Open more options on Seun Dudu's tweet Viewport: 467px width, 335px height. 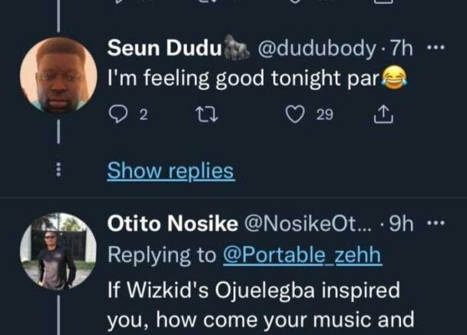click(x=436, y=49)
